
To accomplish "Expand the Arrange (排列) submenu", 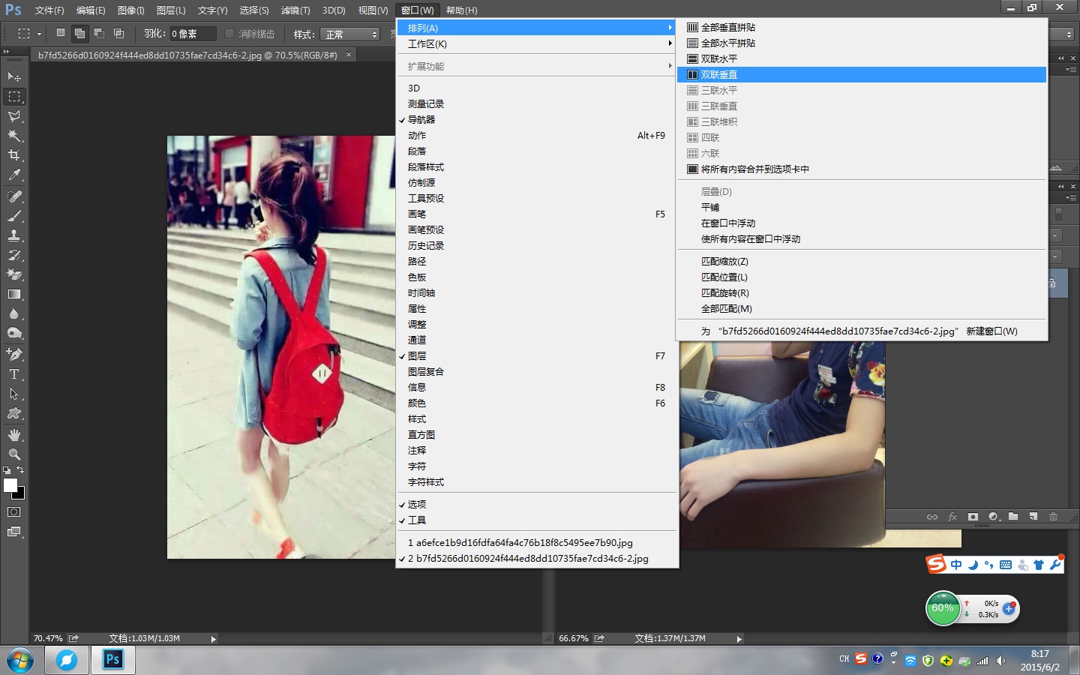I will [x=537, y=28].
